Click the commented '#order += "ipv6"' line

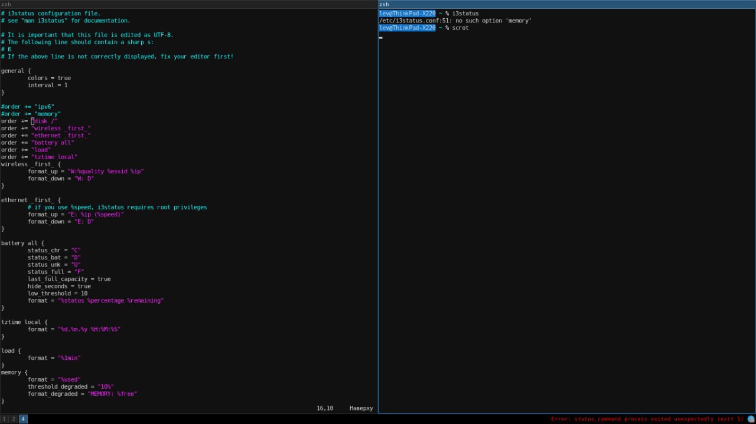(x=28, y=107)
